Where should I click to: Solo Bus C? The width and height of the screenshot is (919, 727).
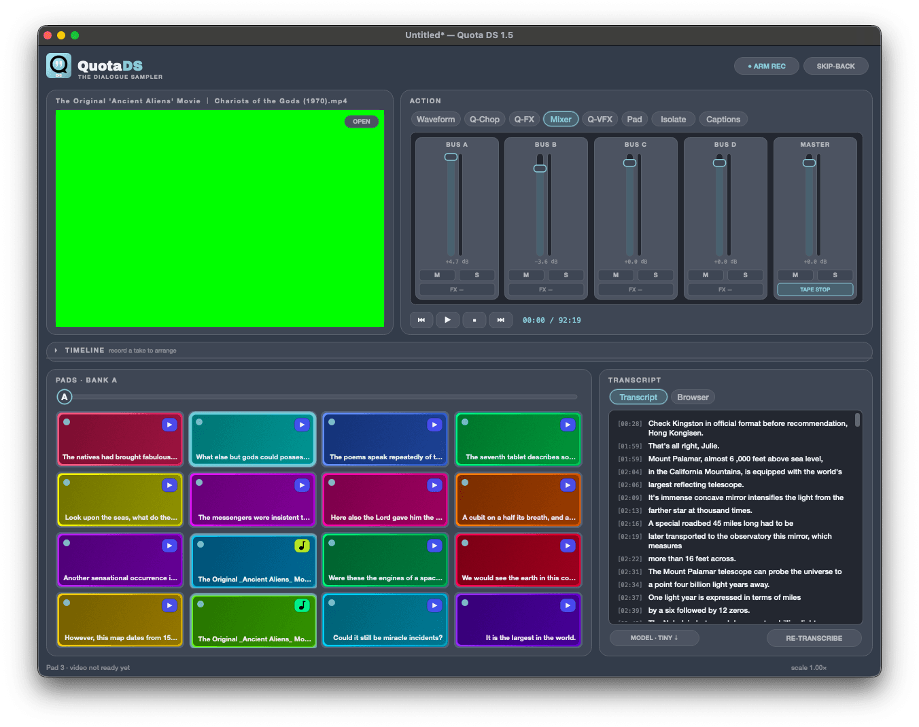656,275
